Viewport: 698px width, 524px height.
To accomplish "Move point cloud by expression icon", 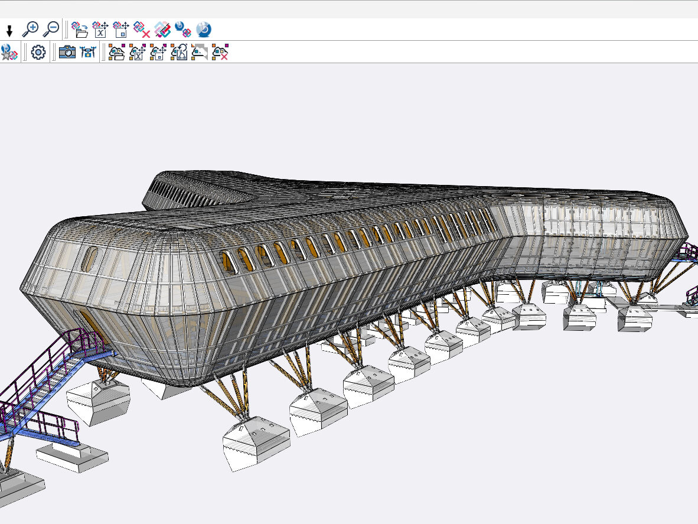I will [x=138, y=52].
